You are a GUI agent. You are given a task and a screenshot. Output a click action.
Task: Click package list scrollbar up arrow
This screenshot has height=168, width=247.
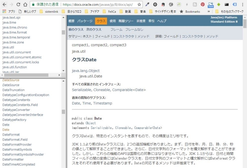63,17
